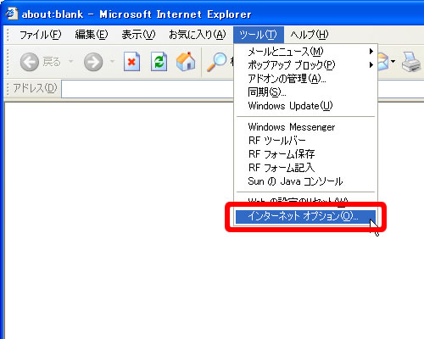Click inside the アドレス(D) address field
Image resolution: width=424 pixels, height=339 pixels.
[x=148, y=89]
